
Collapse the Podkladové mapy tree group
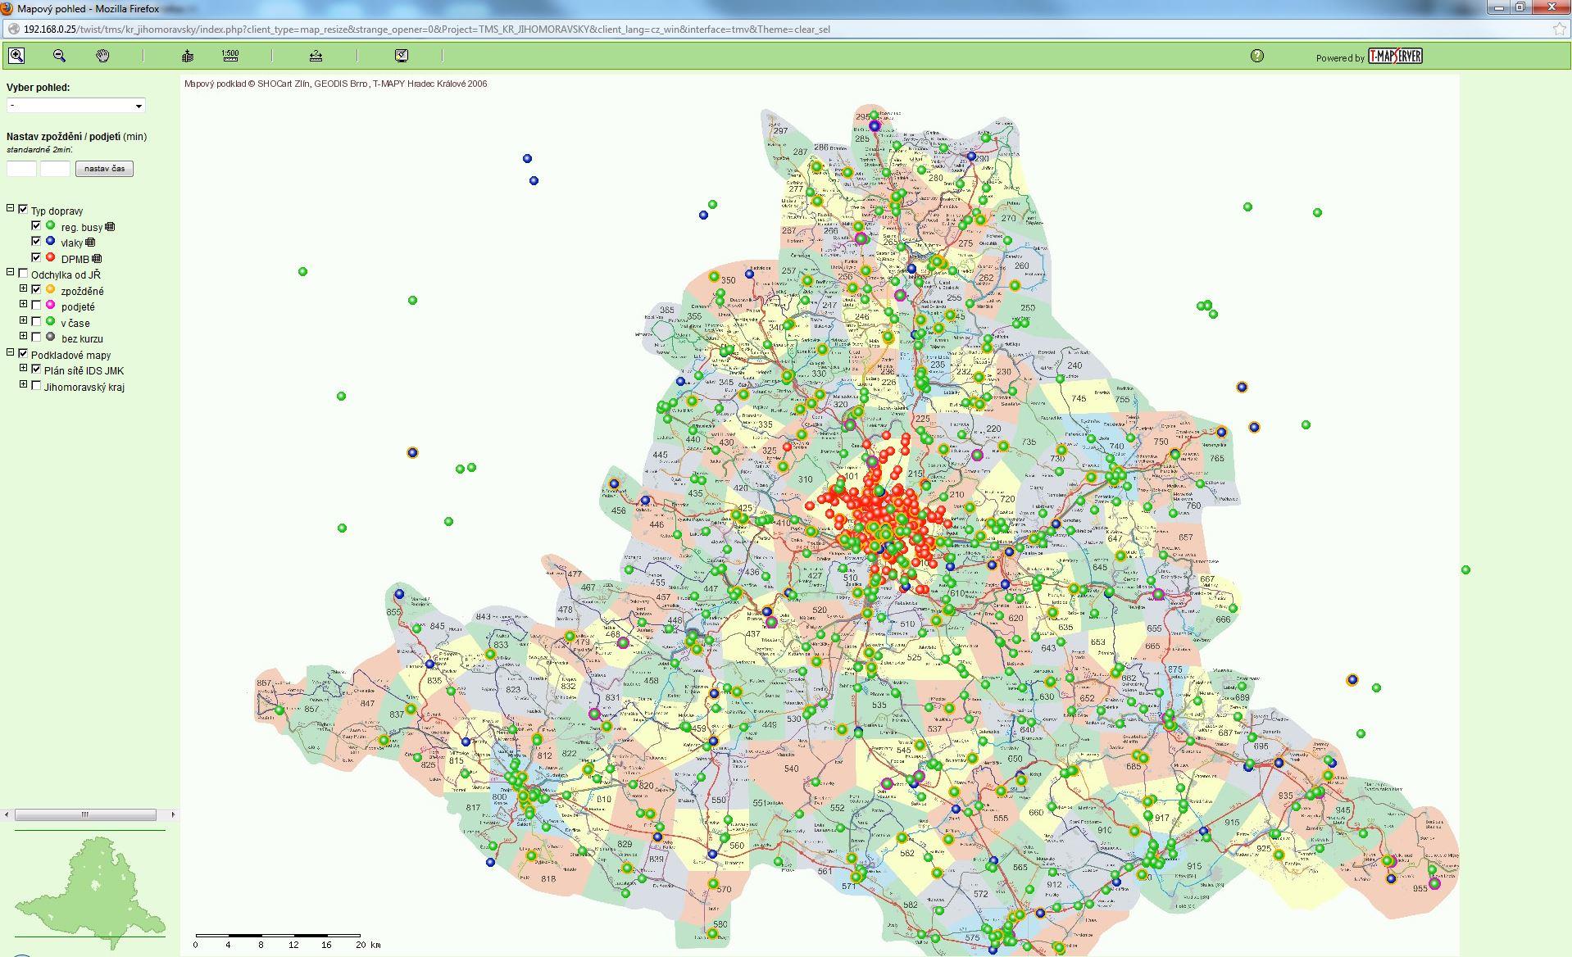pos(11,352)
